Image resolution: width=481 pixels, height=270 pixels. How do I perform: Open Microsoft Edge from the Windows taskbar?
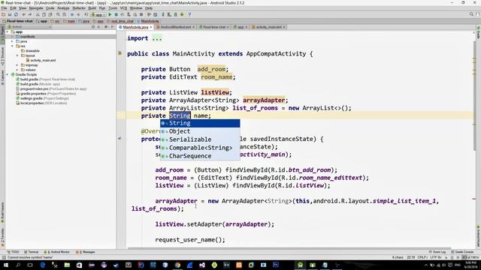point(43,265)
